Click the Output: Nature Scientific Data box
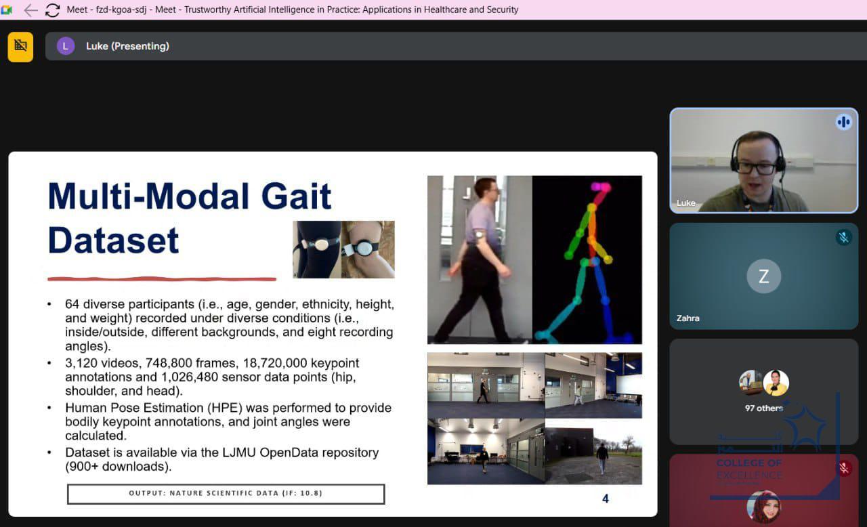Viewport: 867px width, 527px height. pos(226,493)
